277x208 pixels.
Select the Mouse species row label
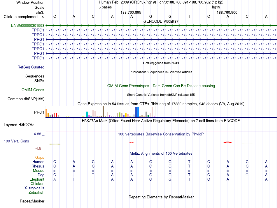(x=38, y=171)
